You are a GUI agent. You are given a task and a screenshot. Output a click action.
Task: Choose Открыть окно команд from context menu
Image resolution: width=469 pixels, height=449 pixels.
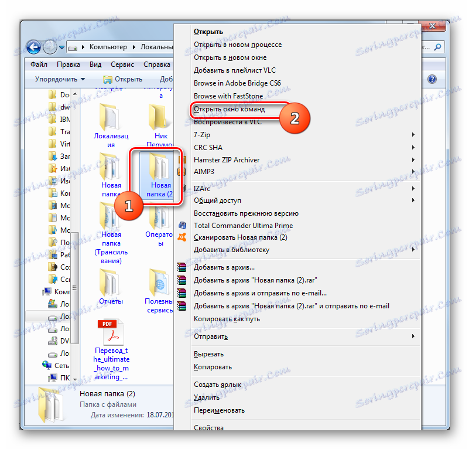(x=230, y=109)
